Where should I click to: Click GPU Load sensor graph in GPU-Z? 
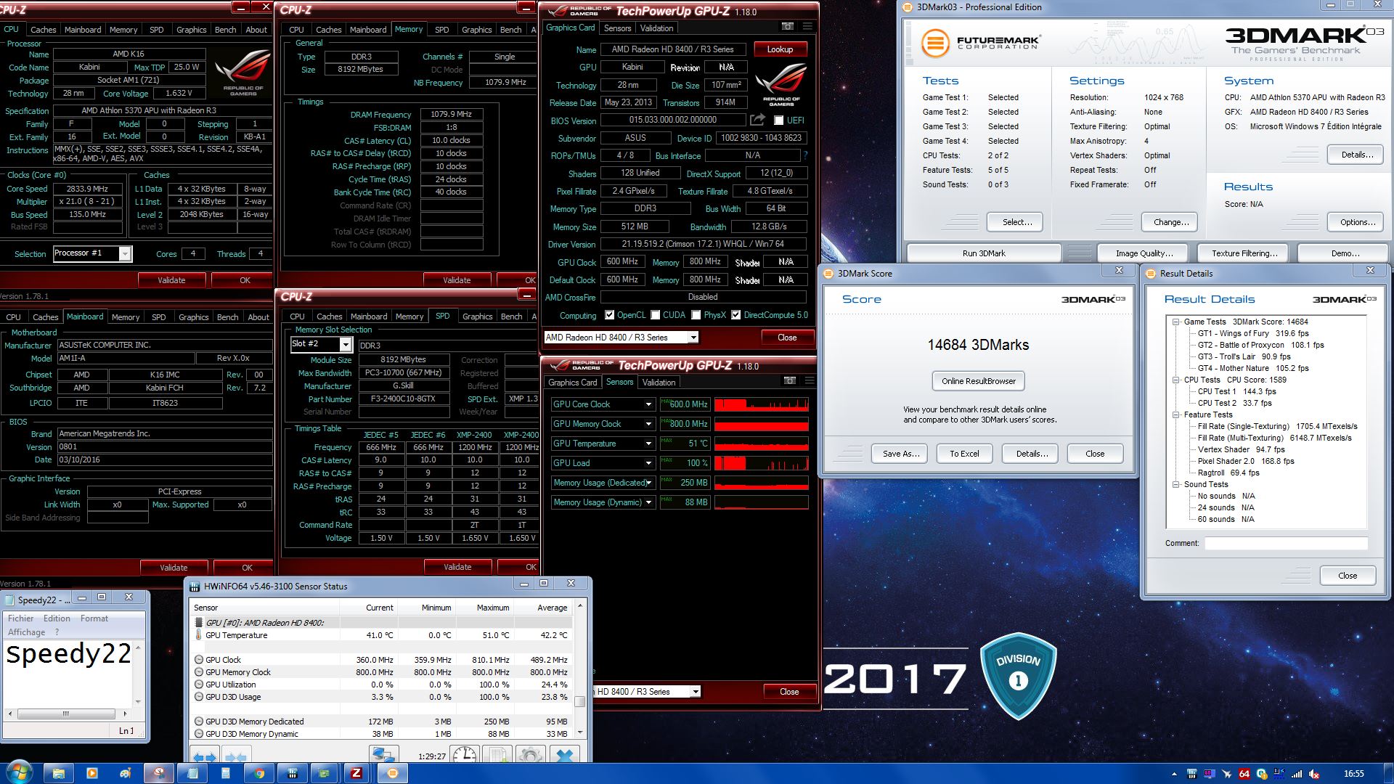762,463
